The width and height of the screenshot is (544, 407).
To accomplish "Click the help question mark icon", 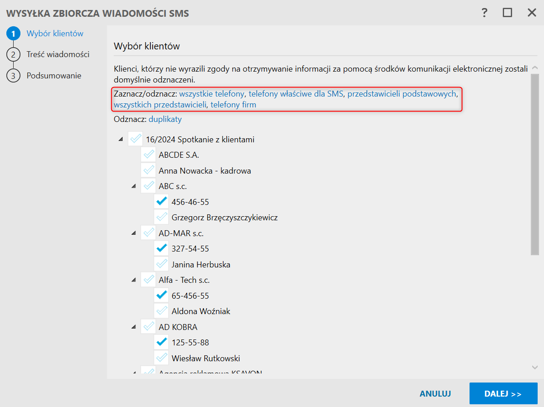I will click(x=485, y=13).
